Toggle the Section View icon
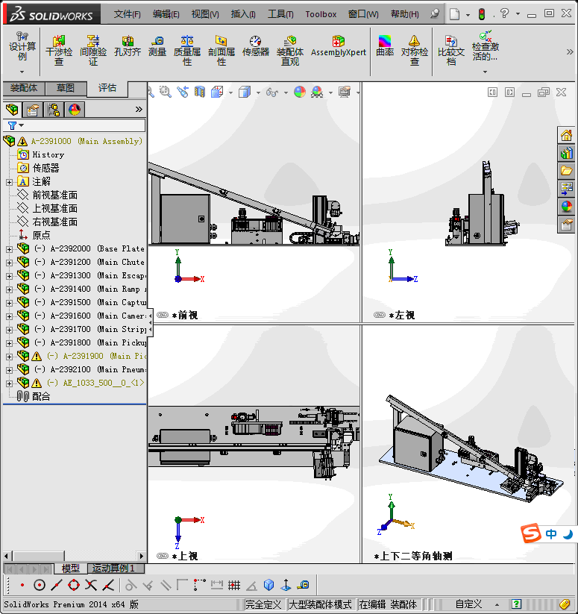Screen dimensions: 578x614 pos(200,92)
